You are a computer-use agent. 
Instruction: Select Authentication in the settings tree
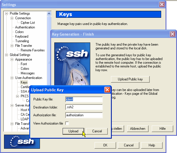[x=25, y=27]
